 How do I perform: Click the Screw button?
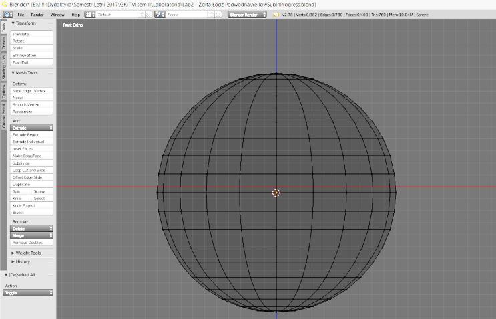point(42,191)
